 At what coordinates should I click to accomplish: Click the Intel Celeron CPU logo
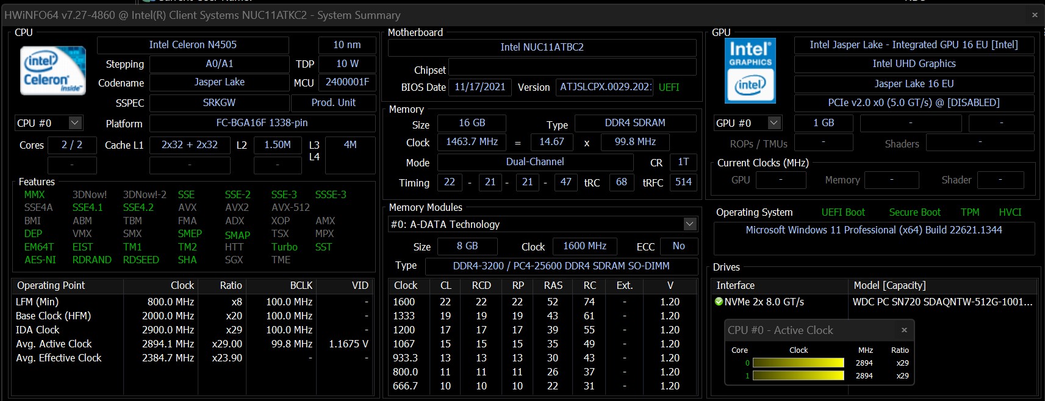pyautogui.click(x=52, y=71)
